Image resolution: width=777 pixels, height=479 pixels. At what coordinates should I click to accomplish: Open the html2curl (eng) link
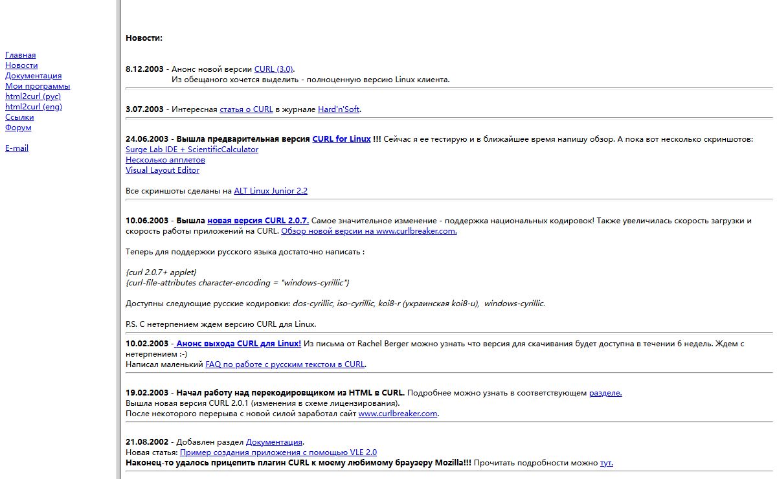34,107
